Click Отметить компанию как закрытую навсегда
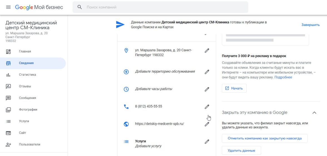The height and width of the screenshot is (156, 327). click(x=264, y=139)
